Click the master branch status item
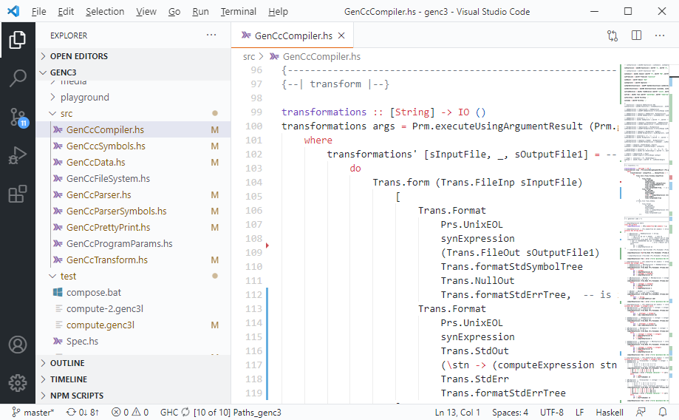The height and width of the screenshot is (420, 679). (33, 413)
